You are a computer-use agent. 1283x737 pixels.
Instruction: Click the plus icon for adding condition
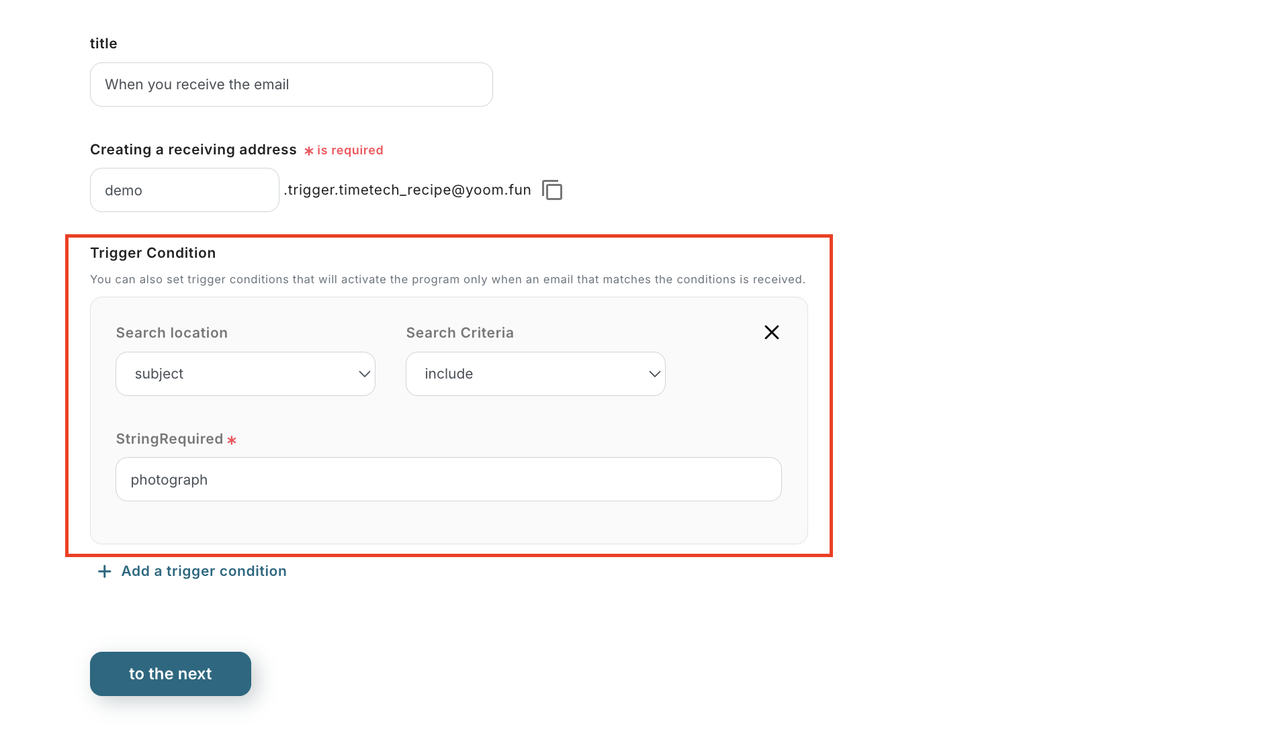tap(104, 571)
